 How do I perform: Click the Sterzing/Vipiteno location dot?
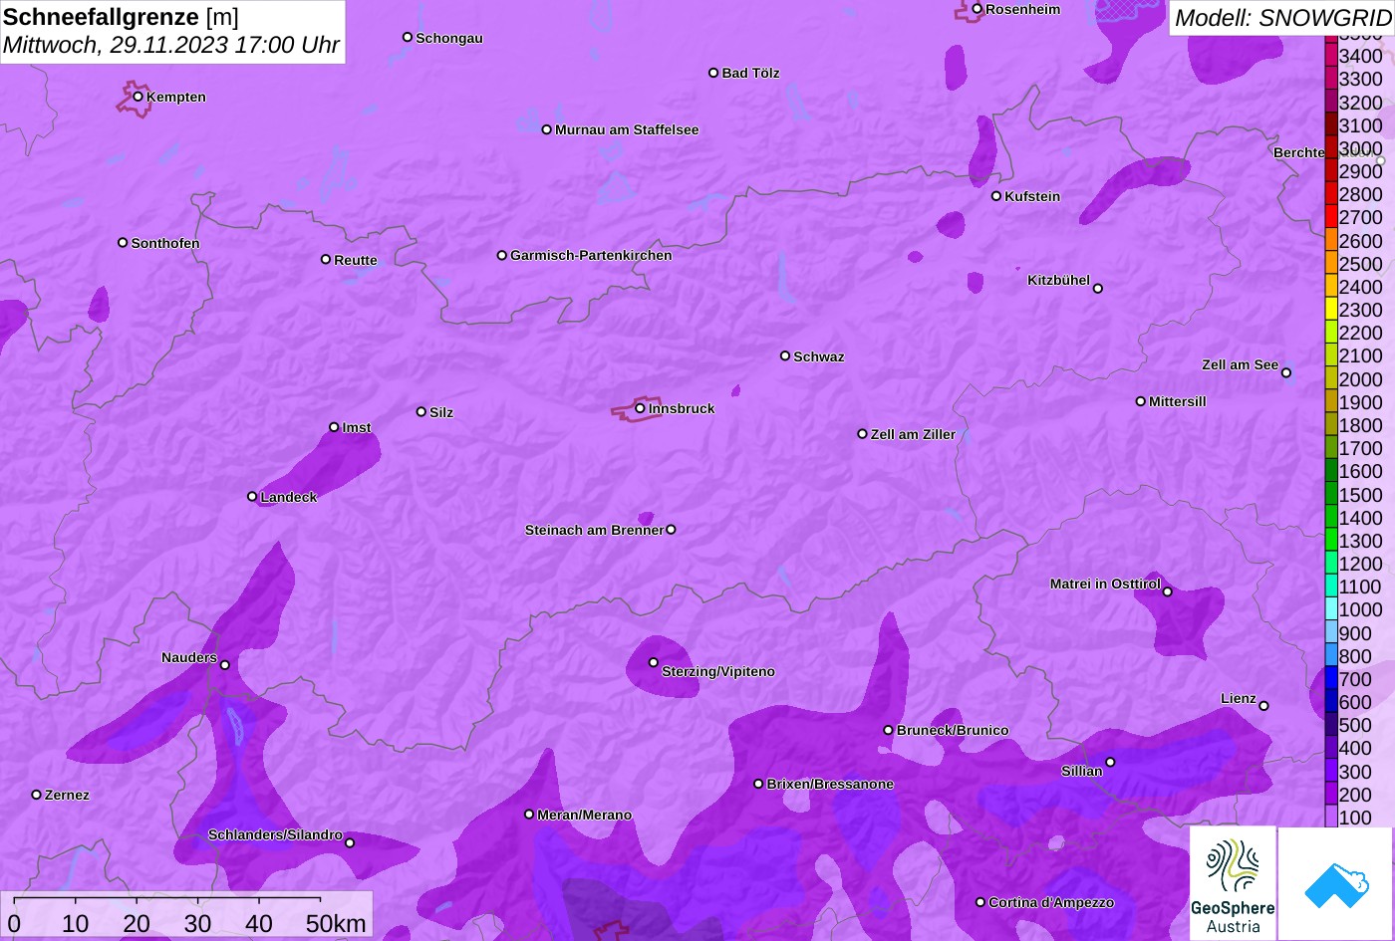[654, 662]
